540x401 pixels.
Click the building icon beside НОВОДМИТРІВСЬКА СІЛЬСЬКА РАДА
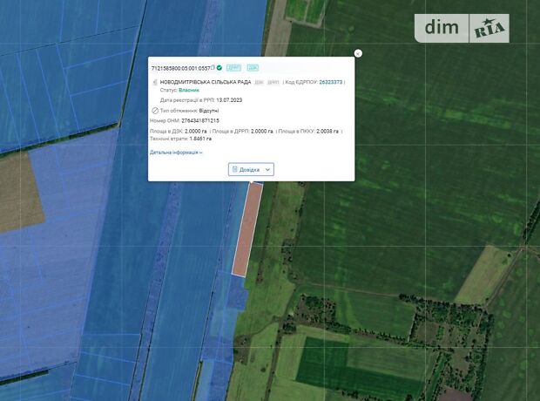[154, 82]
